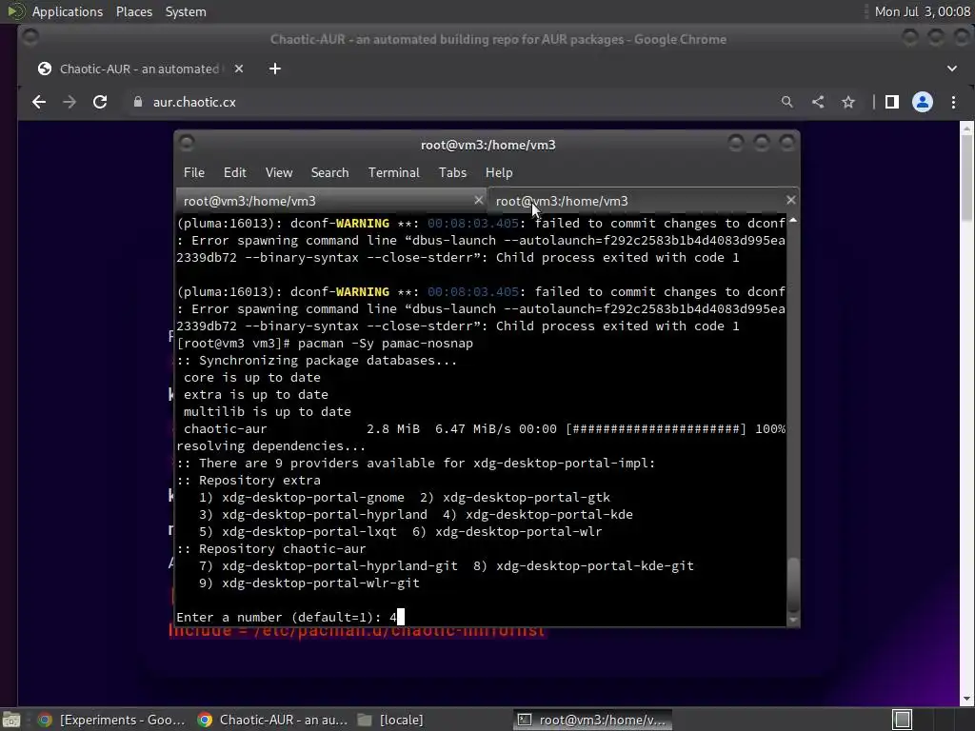Open the terminal Search menu
975x731 pixels.
329,172
